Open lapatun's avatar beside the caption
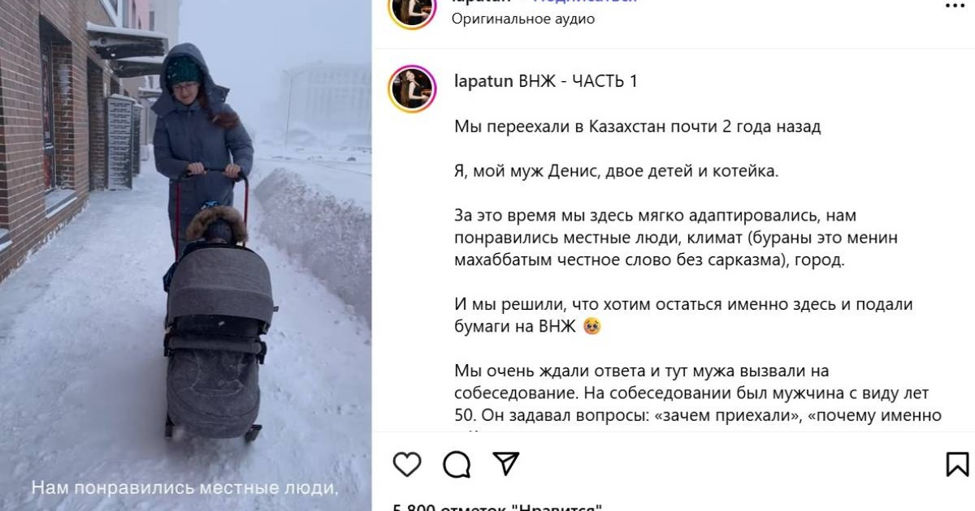This screenshot has width=975, height=511. click(x=413, y=88)
